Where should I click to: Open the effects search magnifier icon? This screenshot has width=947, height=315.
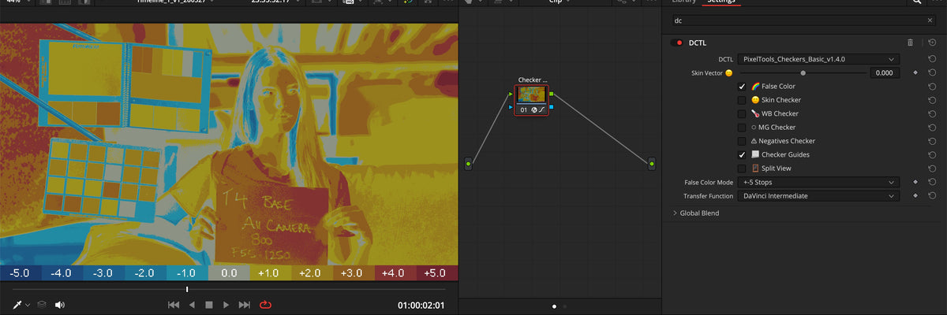[916, 2]
